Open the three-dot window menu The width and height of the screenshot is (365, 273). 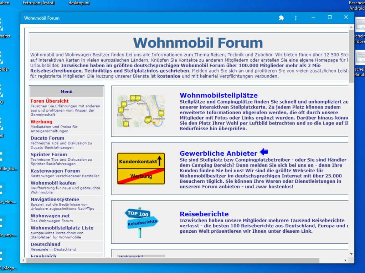point(295,18)
